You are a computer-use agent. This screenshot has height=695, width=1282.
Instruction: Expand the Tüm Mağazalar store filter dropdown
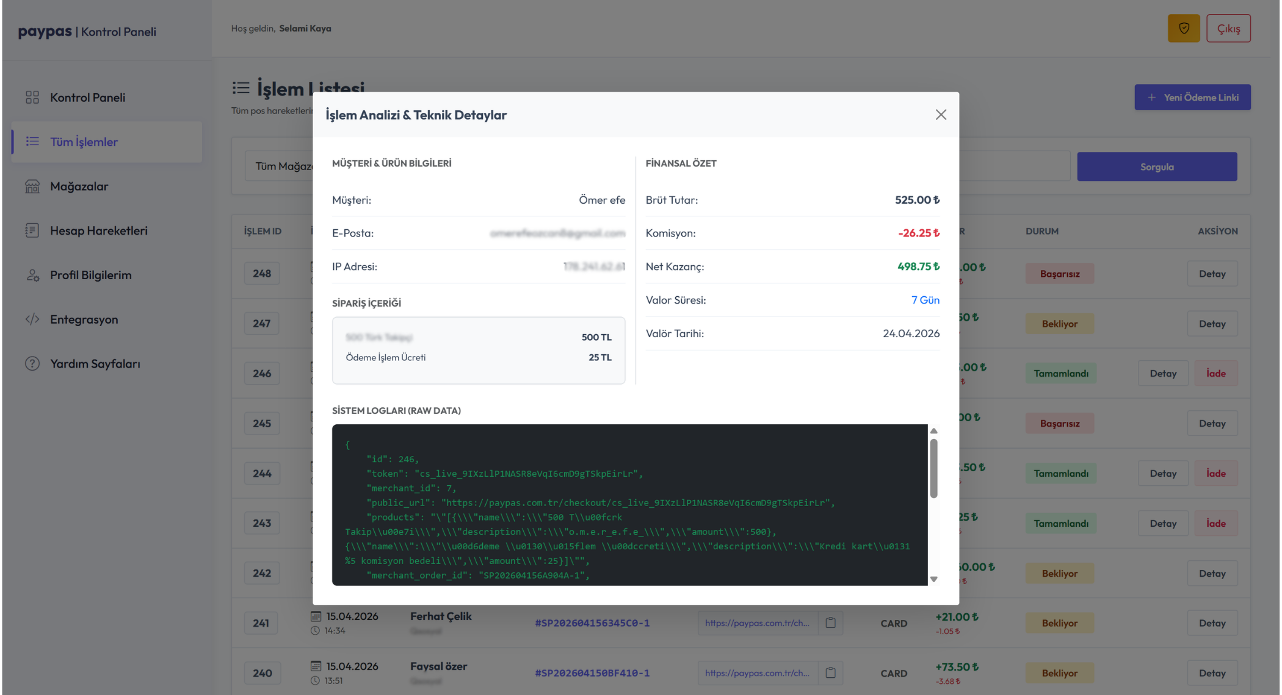pos(280,166)
